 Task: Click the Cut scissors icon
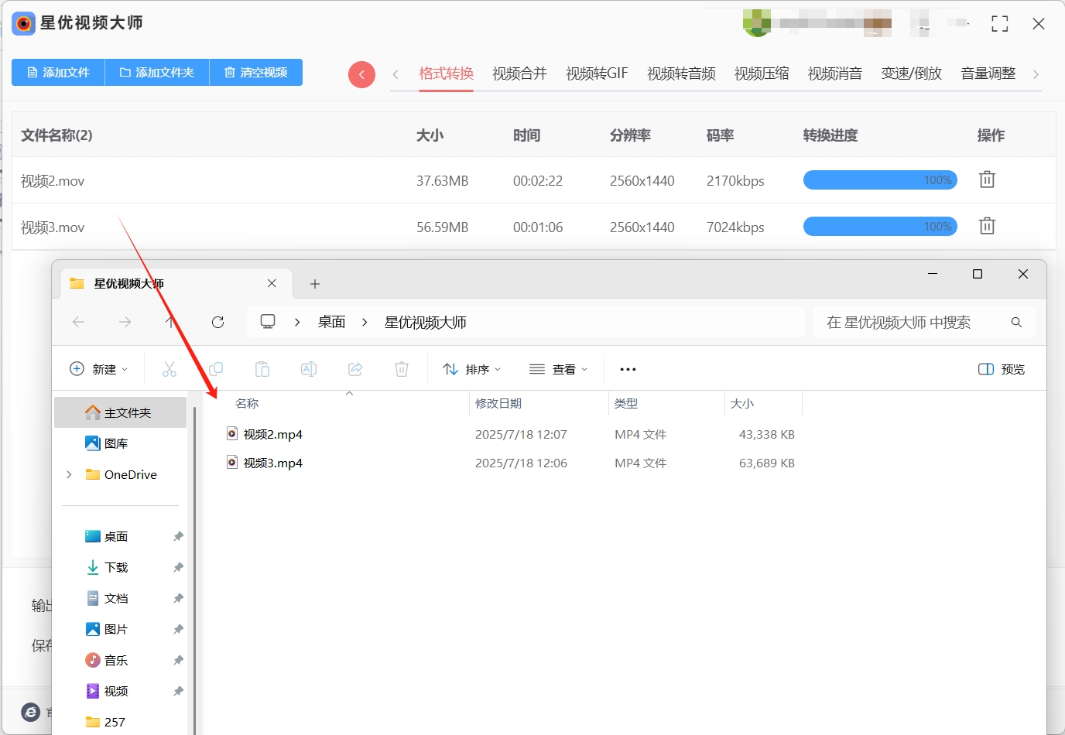[170, 369]
